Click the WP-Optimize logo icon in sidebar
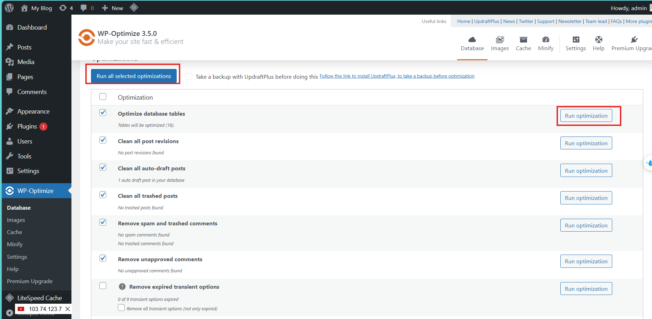 click(x=10, y=191)
